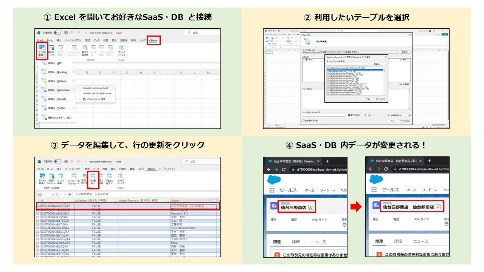
Task: Reload the 仙台四郎商店 | 取引先 browser page
Action: tap(285, 170)
